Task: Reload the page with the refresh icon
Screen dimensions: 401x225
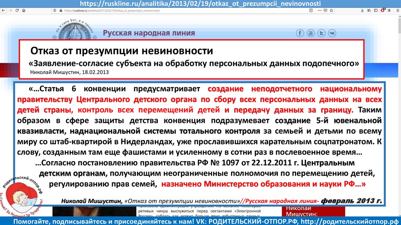Action: tap(17, 11)
